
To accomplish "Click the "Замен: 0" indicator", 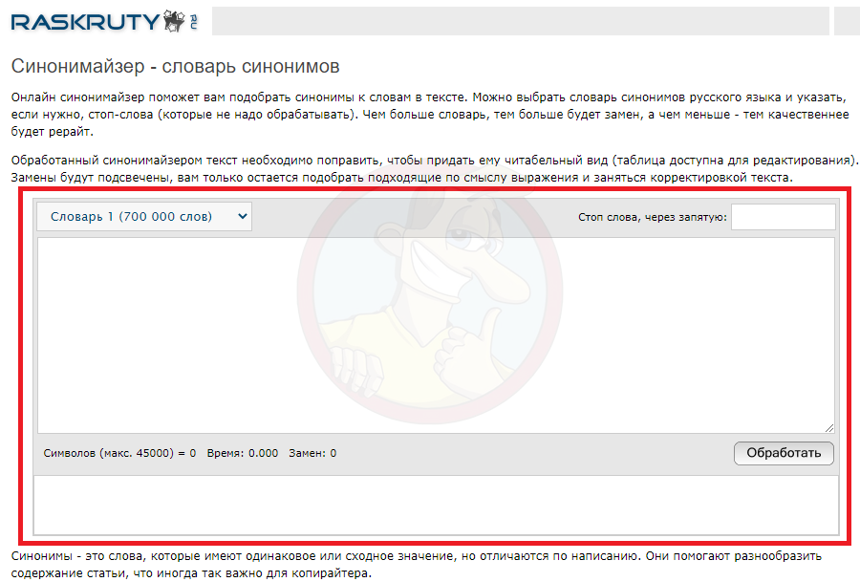I will 312,453.
